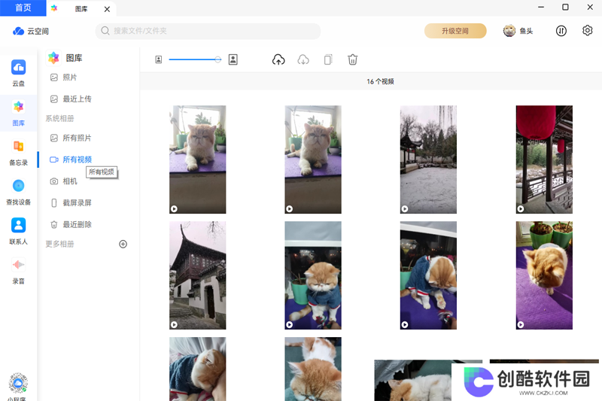The image size is (602, 401).
Task: Click the 图库 tab's colorful icon
Action: point(54,8)
